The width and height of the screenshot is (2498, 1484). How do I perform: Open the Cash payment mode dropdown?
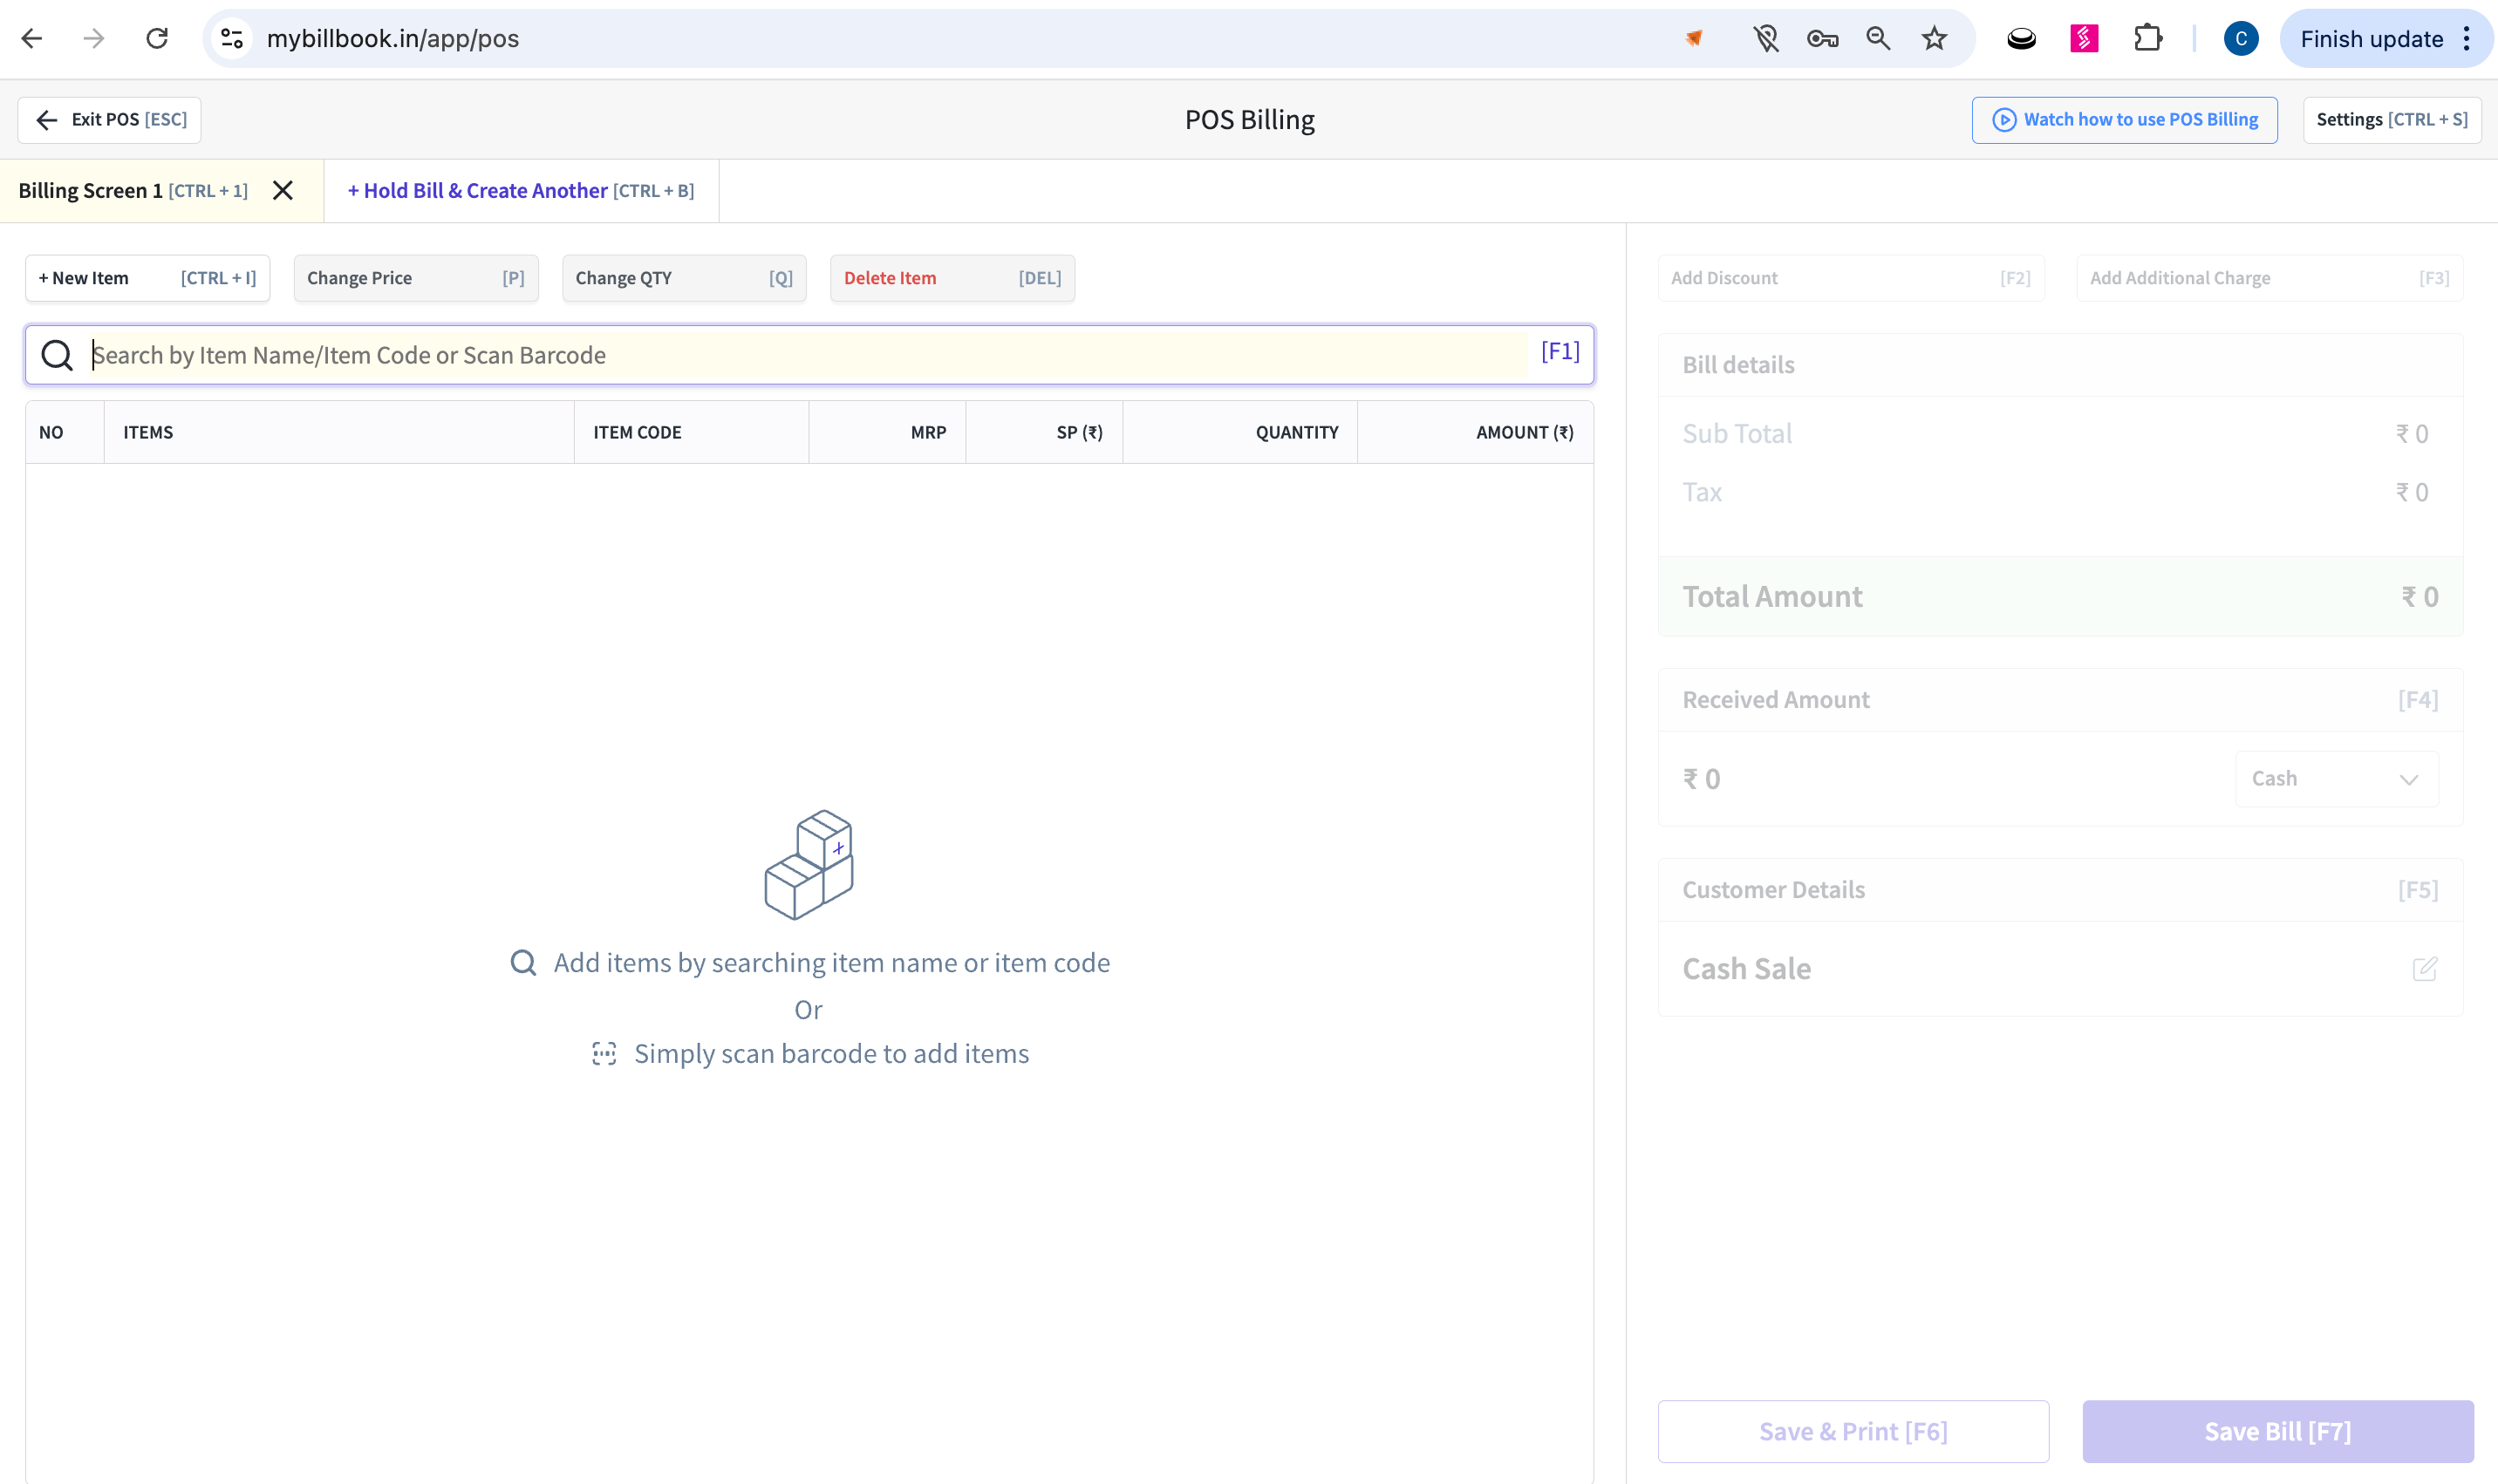tap(2336, 778)
